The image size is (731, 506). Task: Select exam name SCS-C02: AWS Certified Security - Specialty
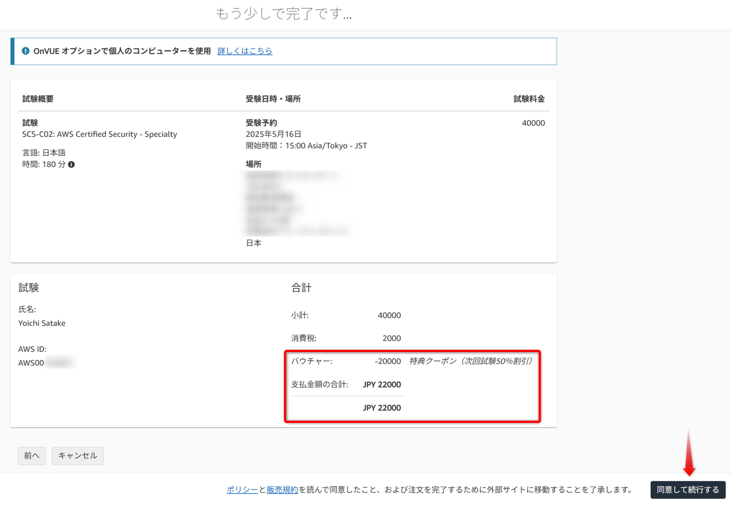pyautogui.click(x=100, y=134)
